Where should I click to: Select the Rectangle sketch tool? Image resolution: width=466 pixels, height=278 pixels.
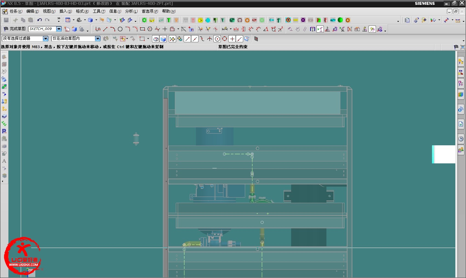[x=142, y=29]
